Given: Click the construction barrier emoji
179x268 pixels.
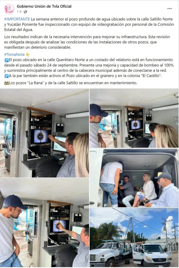Looking at the screenshot, I should (7, 83).
